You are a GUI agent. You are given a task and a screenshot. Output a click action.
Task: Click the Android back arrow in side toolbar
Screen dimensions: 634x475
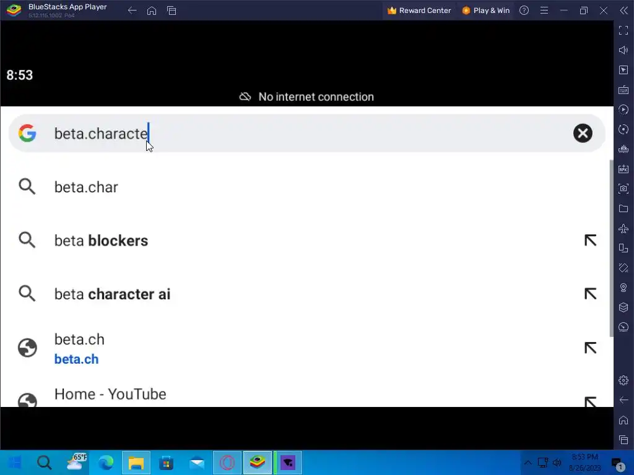623,400
